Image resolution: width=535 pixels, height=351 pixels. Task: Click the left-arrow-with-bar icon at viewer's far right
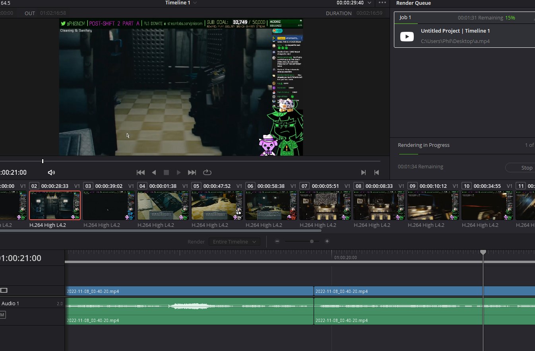376,172
